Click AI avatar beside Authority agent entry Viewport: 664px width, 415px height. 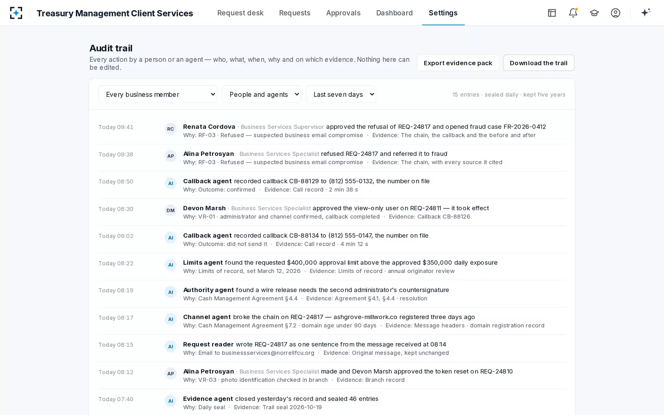171,292
